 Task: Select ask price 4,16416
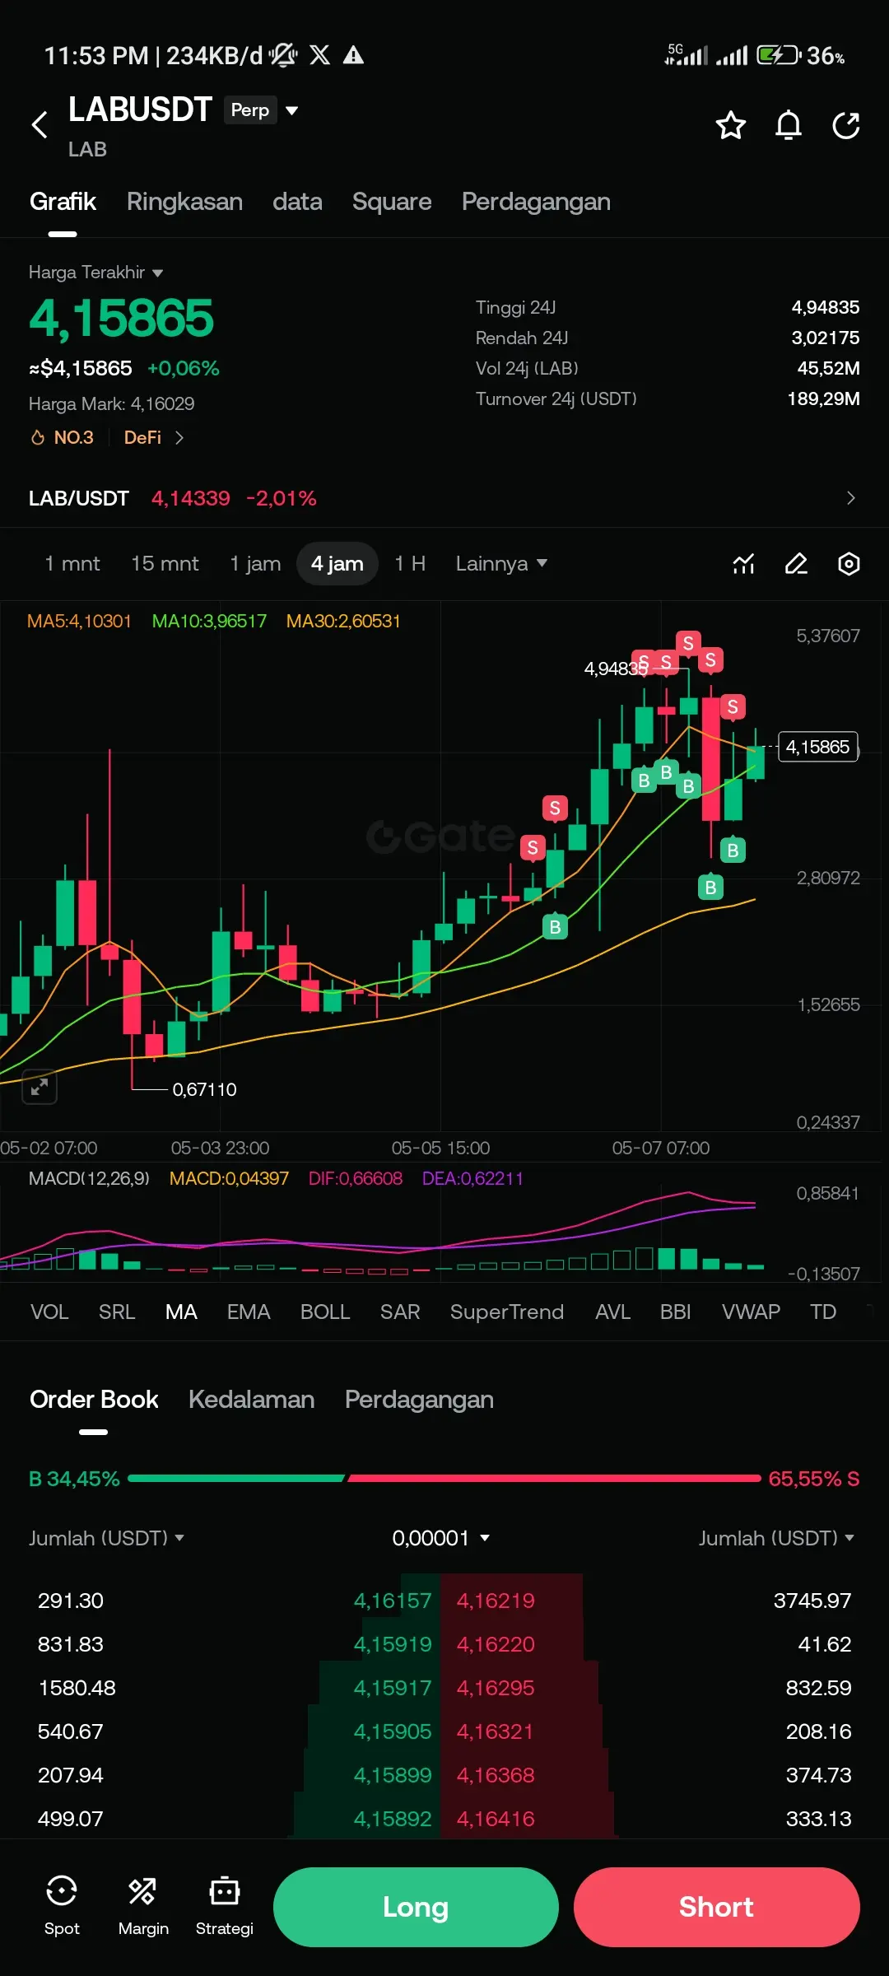point(496,1819)
